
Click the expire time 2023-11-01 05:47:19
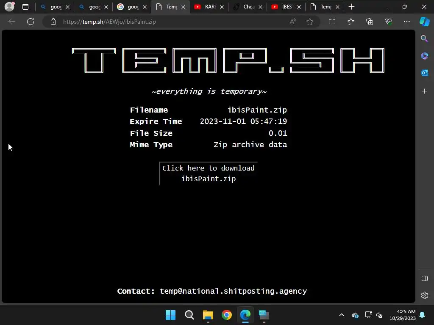click(x=243, y=121)
